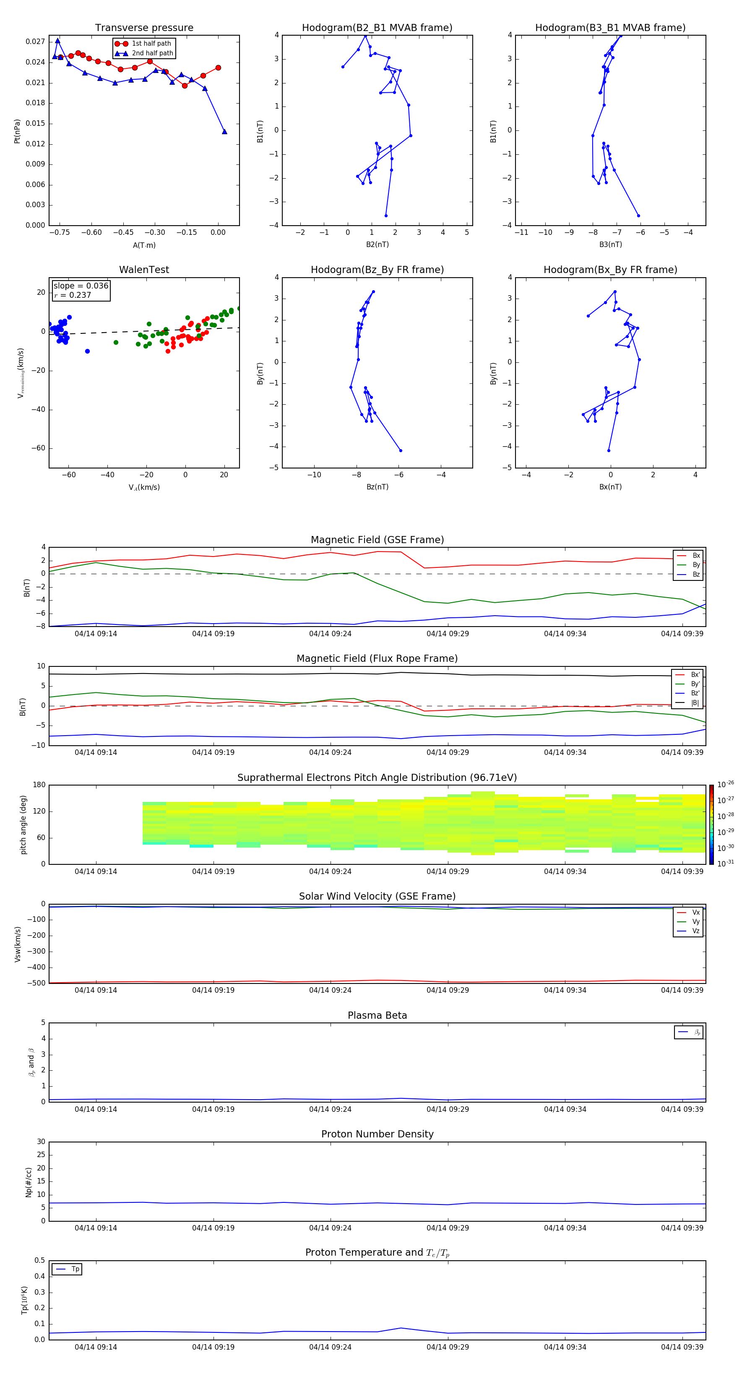This screenshot has width=755, height=1384.
Task: Click '04/14 09:14' tick under Plasma Beta
Action: 96,1109
